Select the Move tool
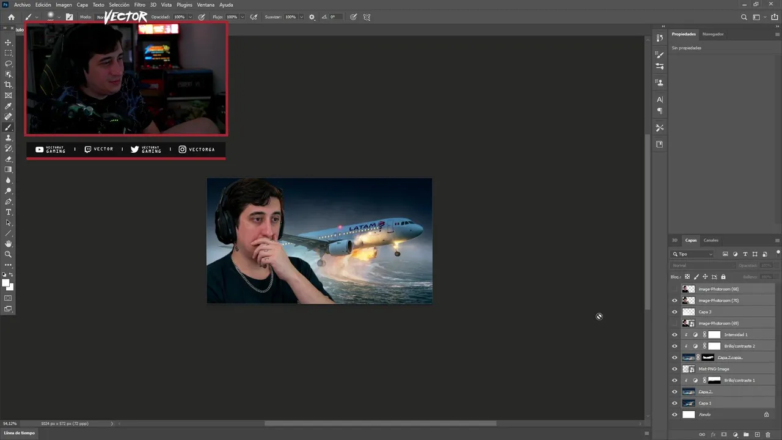Viewport: 782px width, 440px height. (9, 42)
